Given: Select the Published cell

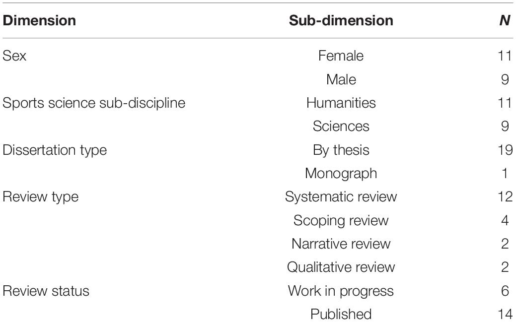Looking at the screenshot, I should (341, 314).
